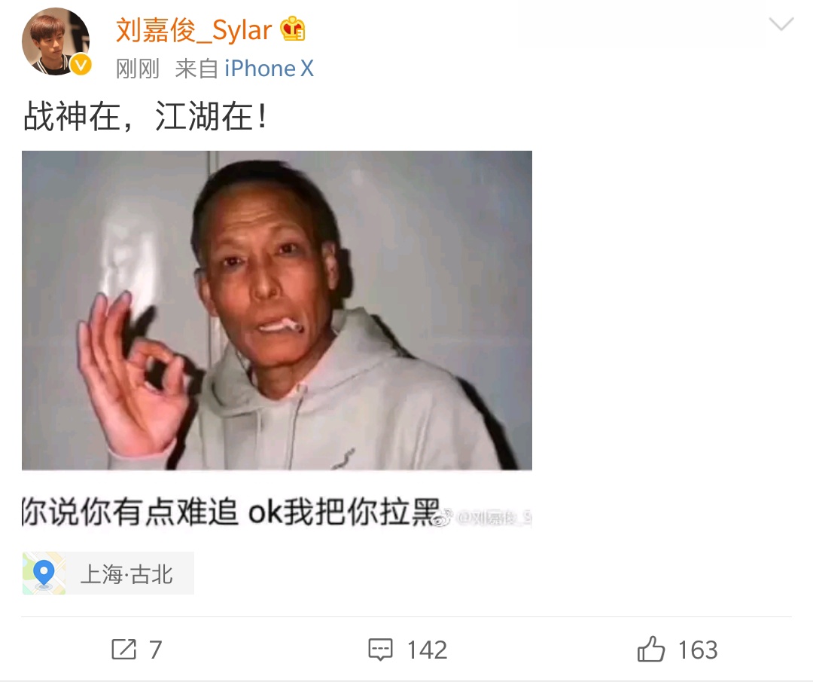Tap the 刚刚 post timestamp

(x=138, y=69)
